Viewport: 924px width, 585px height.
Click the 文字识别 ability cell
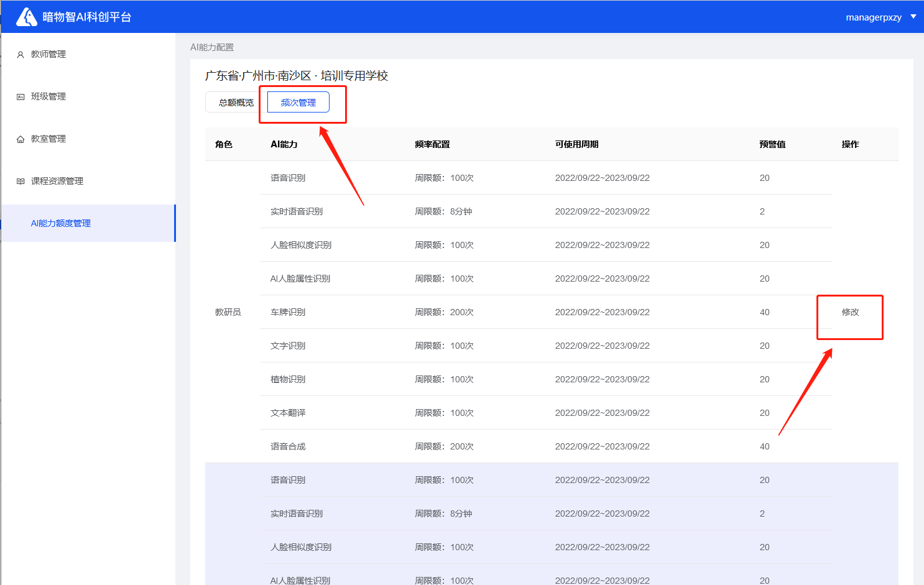(x=288, y=346)
